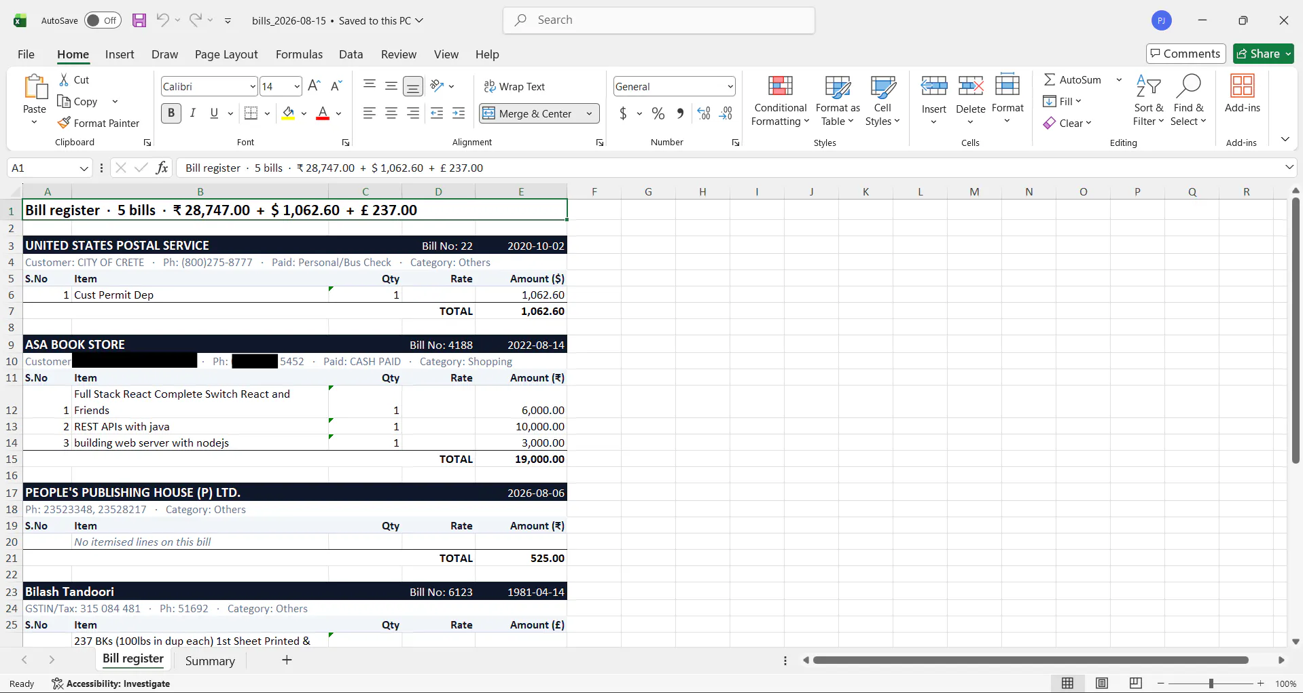Toggle Italic formatting
1303x693 pixels.
[x=193, y=113]
